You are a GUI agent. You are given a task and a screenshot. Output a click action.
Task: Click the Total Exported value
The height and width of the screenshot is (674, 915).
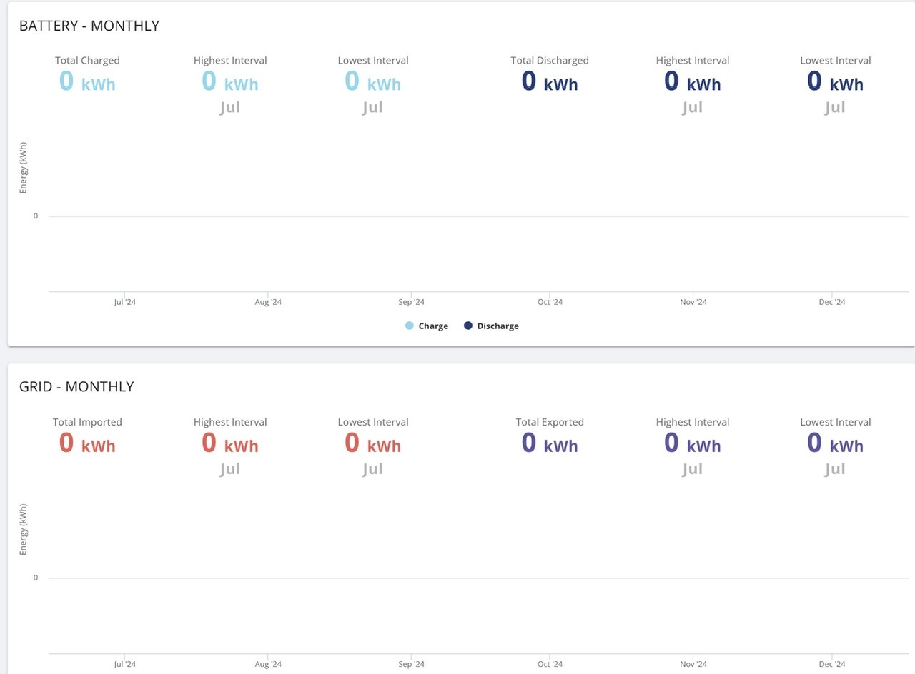click(x=550, y=443)
